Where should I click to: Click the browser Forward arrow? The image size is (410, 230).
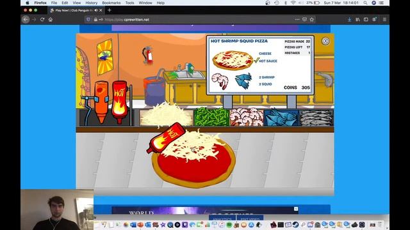pos(34,20)
